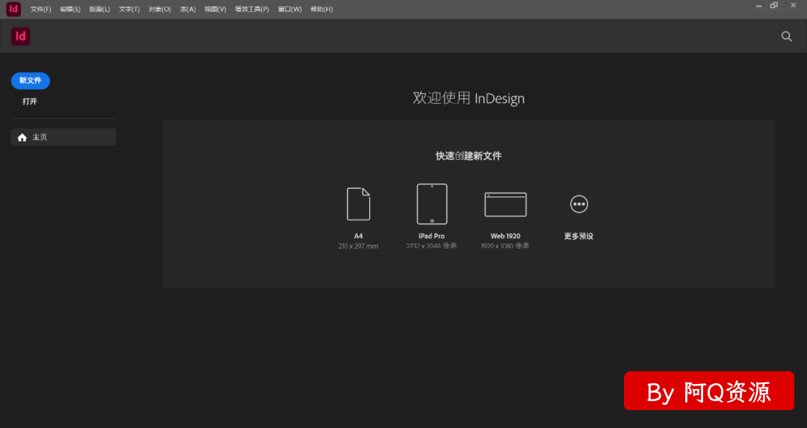The image size is (807, 428).
Task: Open the 编辑(E) menu
Action: (x=70, y=9)
